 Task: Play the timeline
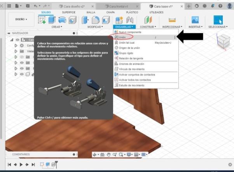(x=21, y=165)
